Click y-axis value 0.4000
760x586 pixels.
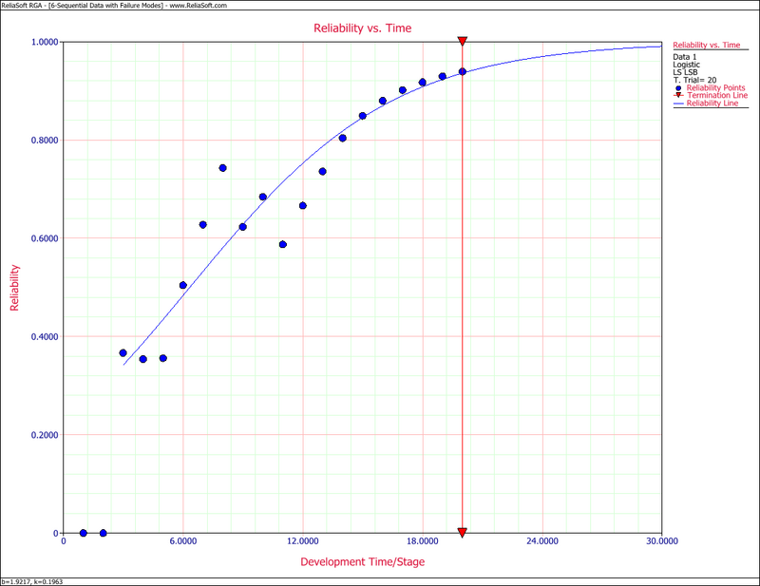(x=45, y=337)
